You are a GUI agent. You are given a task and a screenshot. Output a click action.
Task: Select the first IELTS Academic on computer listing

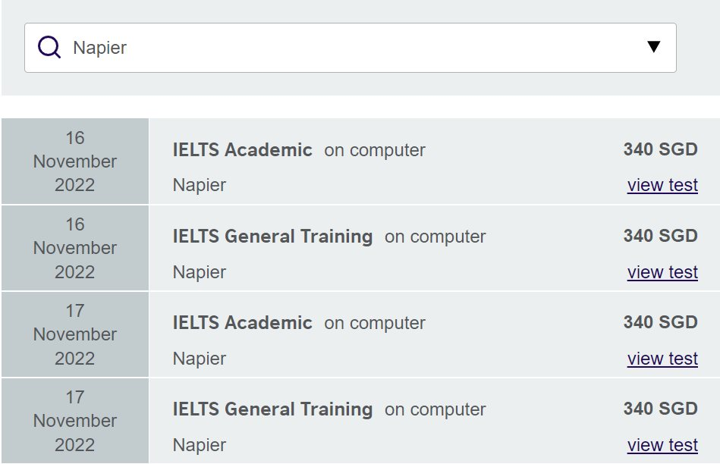click(242, 150)
